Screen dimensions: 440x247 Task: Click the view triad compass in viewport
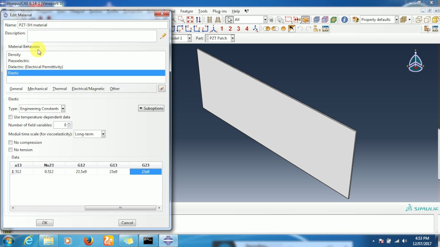point(416,62)
